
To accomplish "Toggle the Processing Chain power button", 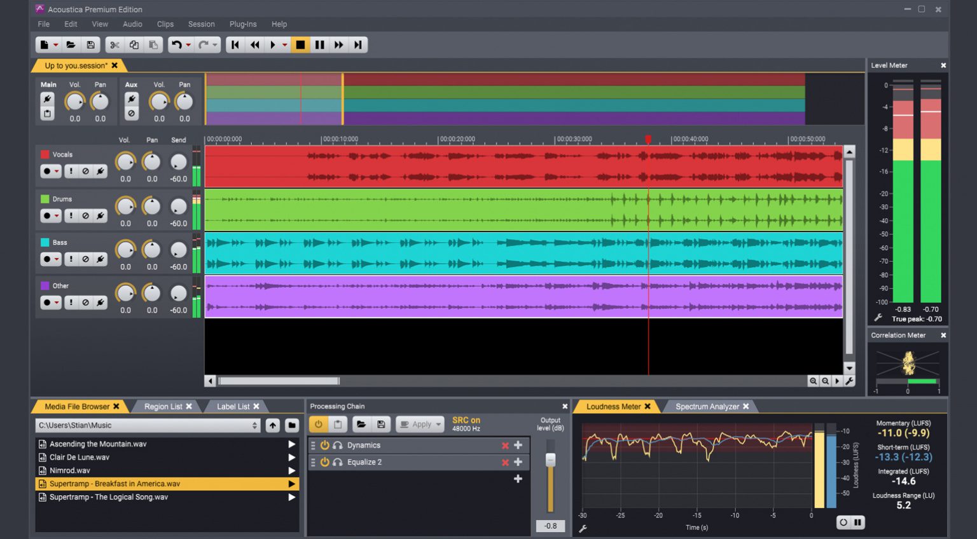I will pos(318,425).
